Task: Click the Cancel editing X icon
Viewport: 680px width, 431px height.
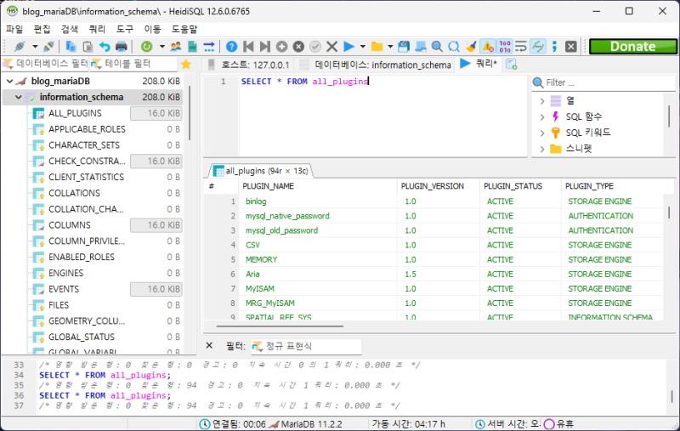Action: point(331,47)
